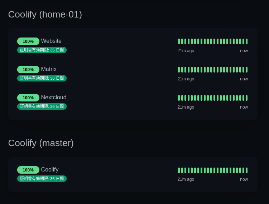Click the Coolify (master) group heading

tap(41, 143)
